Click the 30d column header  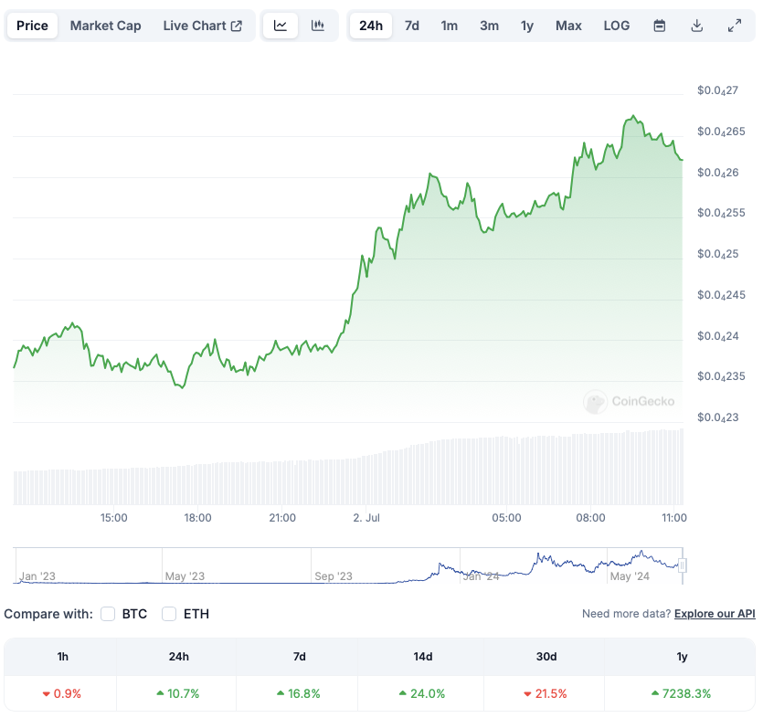pyautogui.click(x=546, y=657)
